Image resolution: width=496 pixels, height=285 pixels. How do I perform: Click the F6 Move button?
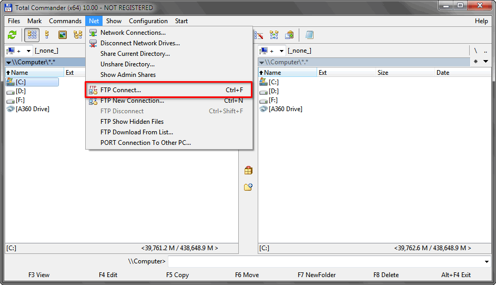(247, 275)
